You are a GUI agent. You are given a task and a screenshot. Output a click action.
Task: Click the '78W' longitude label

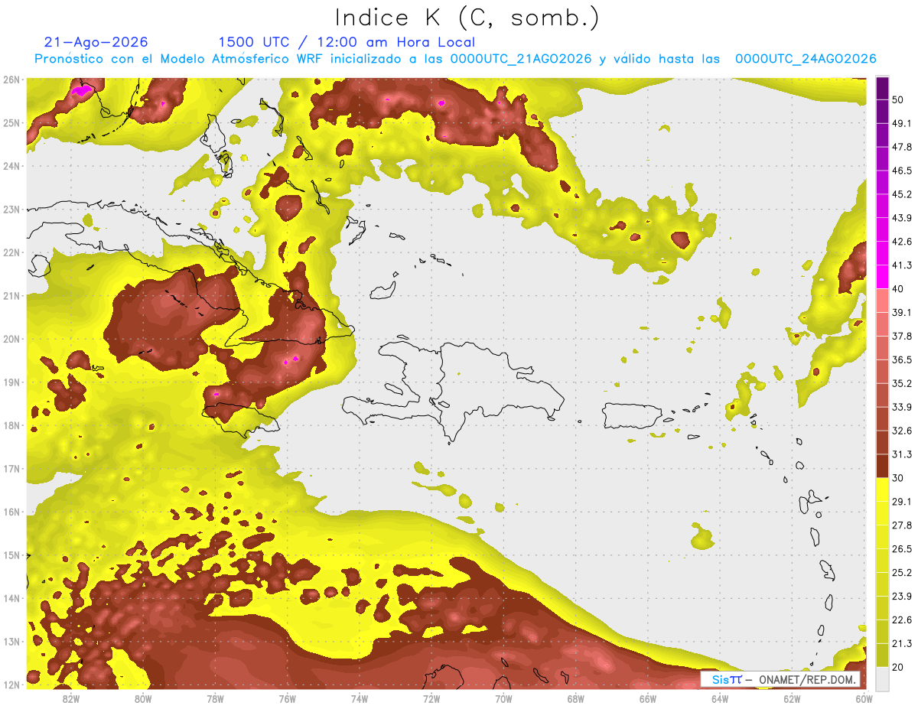(215, 699)
